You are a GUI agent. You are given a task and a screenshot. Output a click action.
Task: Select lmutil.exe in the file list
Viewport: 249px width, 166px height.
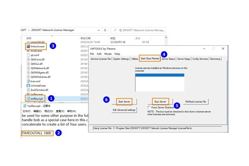[36, 51]
